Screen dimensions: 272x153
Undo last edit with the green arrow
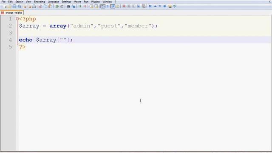[x=57, y=6]
